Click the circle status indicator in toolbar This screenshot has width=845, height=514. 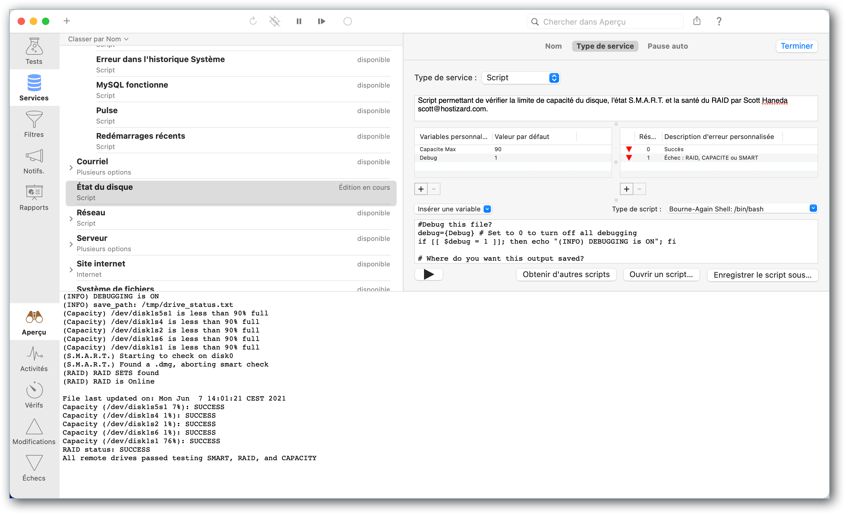tap(348, 21)
